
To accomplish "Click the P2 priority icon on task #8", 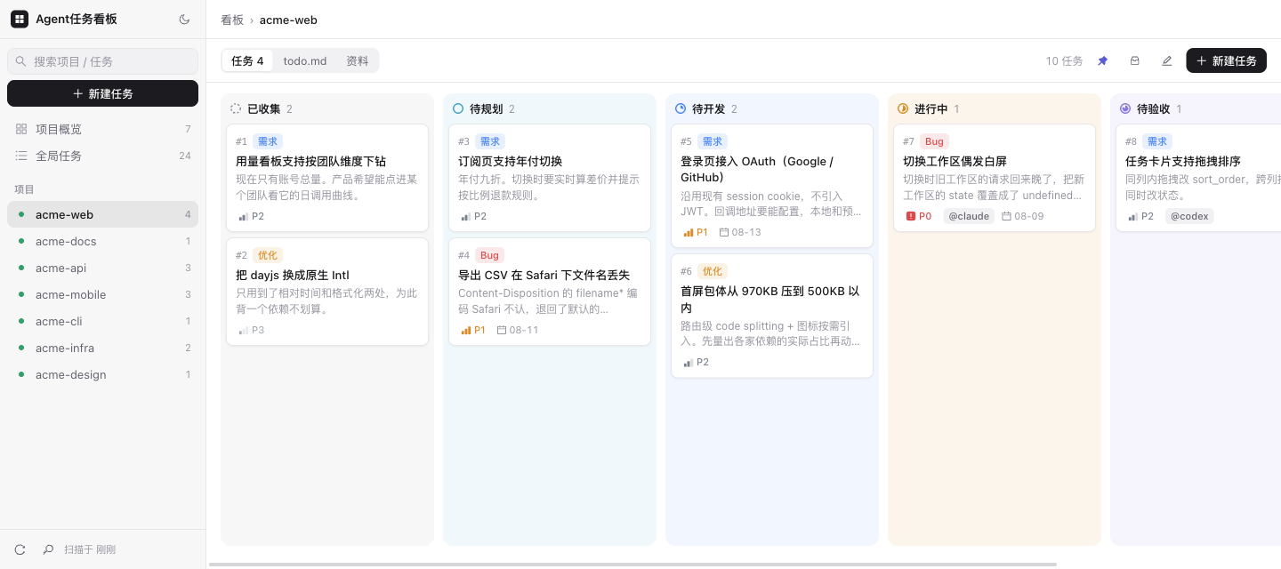I will [x=1132, y=216].
